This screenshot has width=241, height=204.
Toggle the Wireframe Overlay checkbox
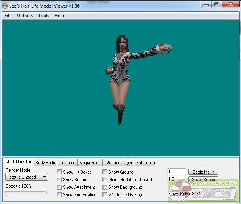pos(105,195)
